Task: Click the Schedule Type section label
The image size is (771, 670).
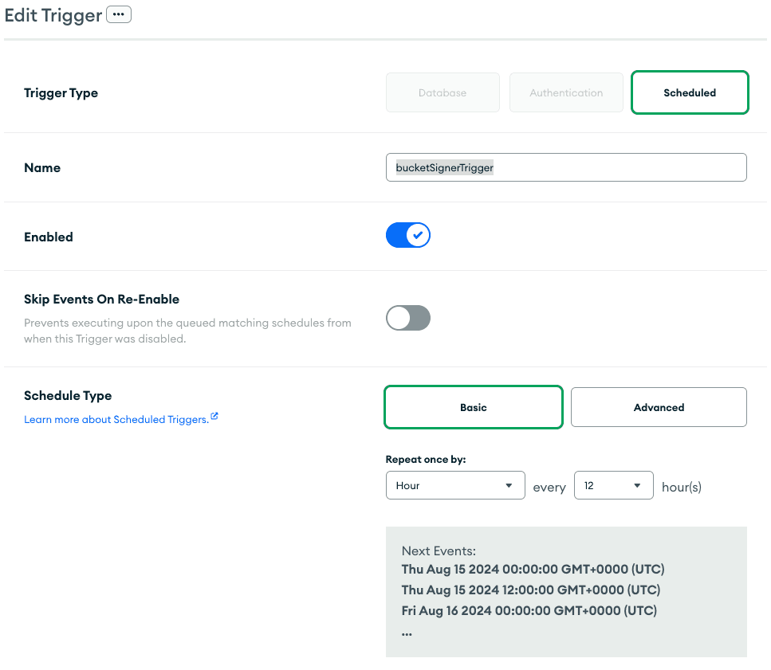Action: (x=68, y=396)
